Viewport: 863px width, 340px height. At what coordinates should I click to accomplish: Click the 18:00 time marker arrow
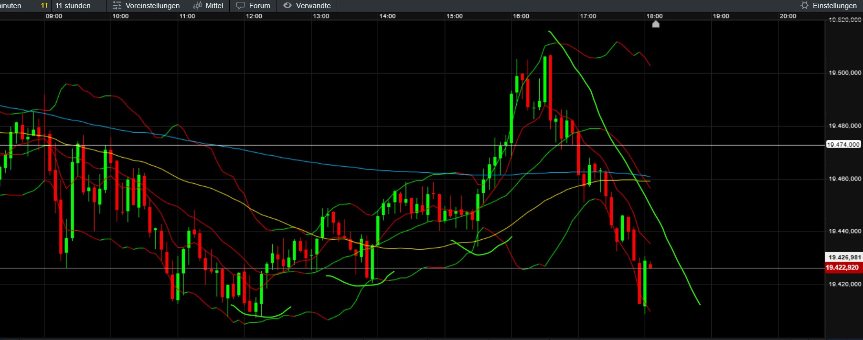pos(656,24)
